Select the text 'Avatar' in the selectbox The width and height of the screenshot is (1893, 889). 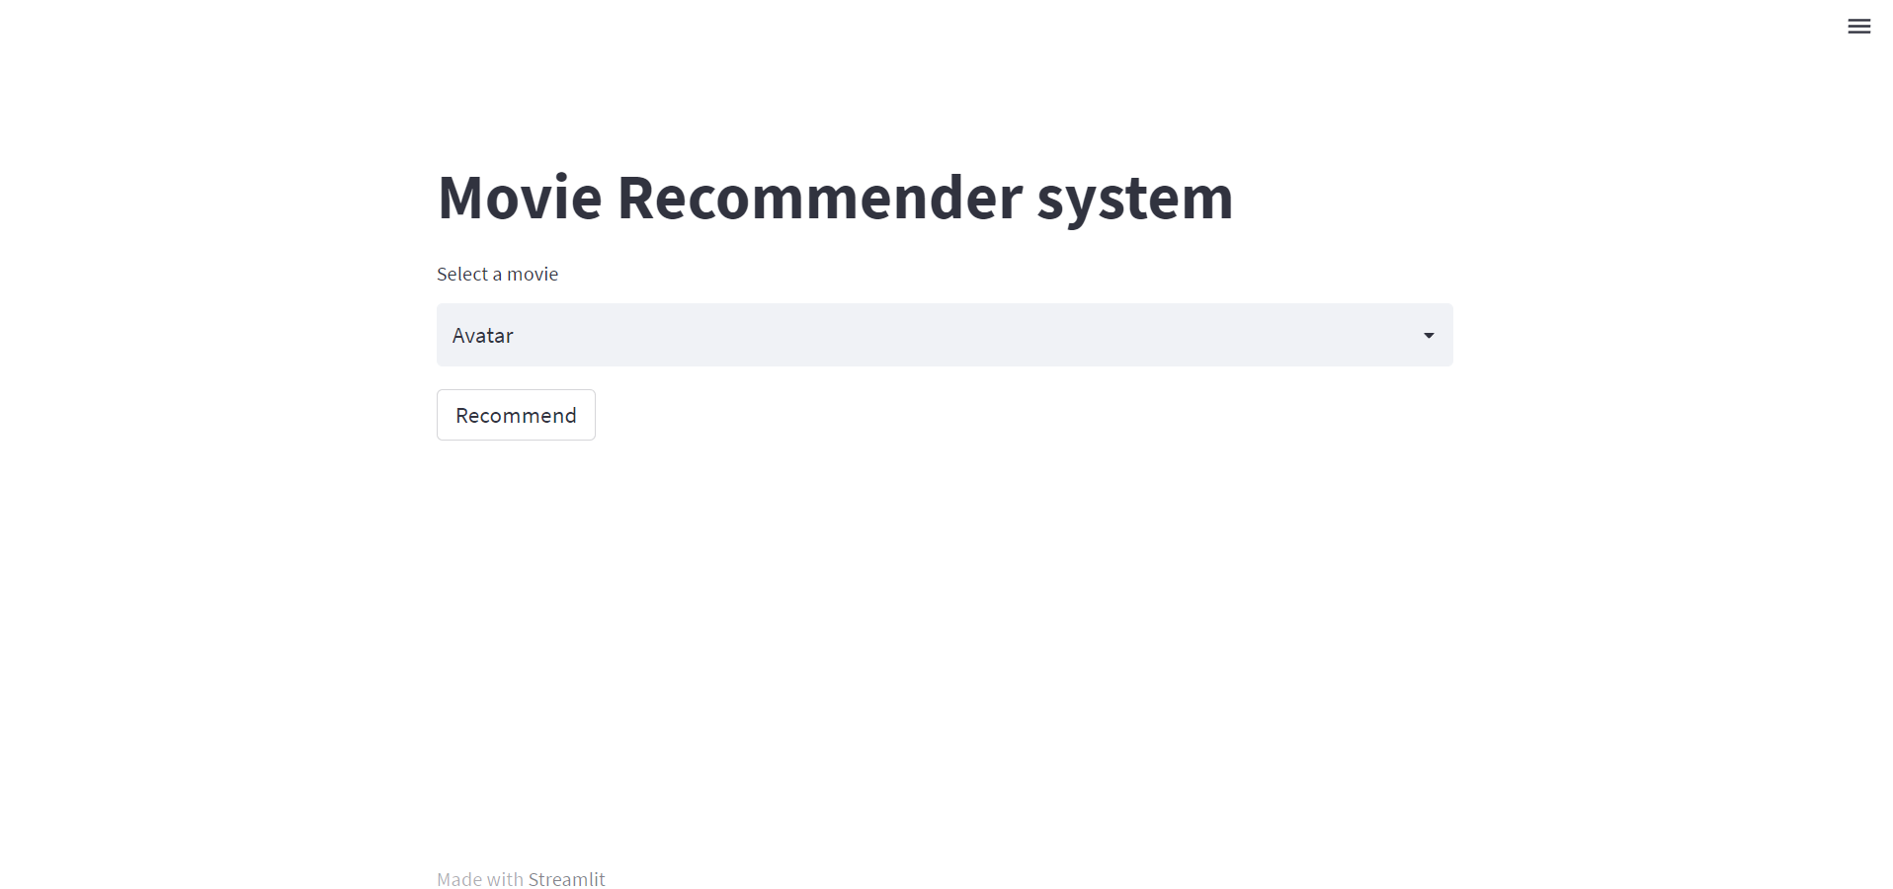click(481, 335)
